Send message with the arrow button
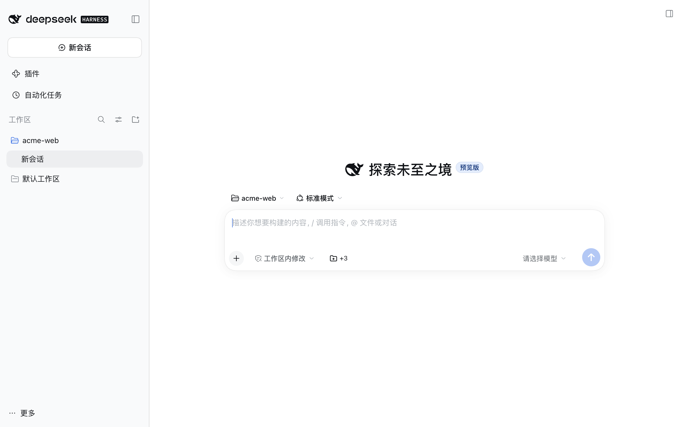This screenshot has width=683, height=427. click(591, 257)
